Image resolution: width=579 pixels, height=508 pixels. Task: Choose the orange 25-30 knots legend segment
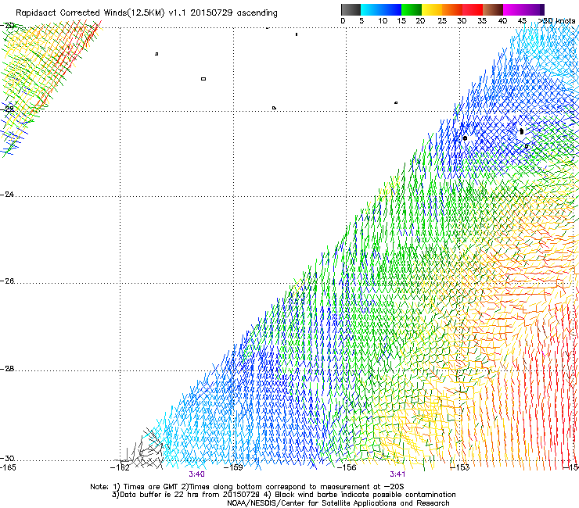[452, 9]
